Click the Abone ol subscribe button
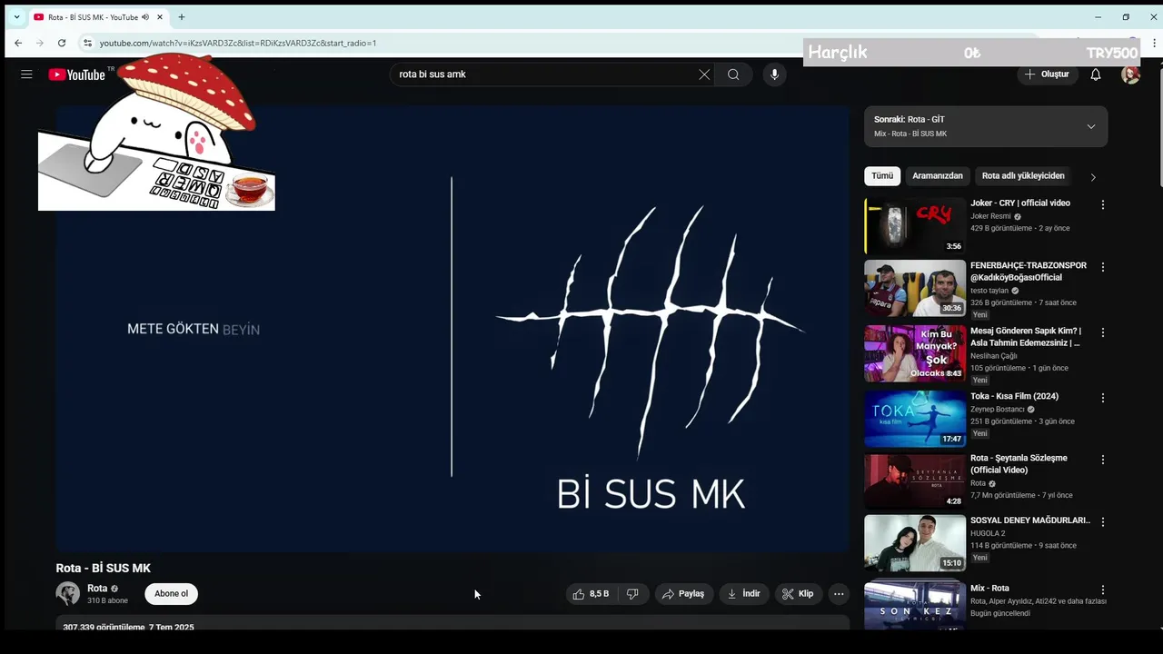The height and width of the screenshot is (654, 1163). [x=171, y=594]
